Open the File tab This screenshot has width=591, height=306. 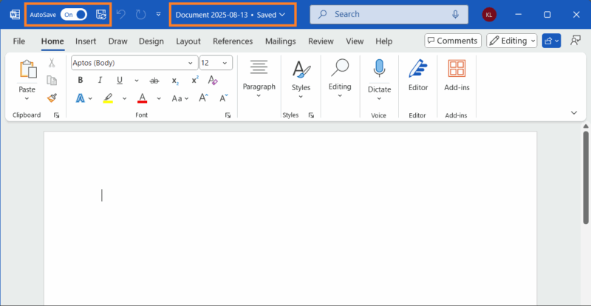pyautogui.click(x=19, y=41)
